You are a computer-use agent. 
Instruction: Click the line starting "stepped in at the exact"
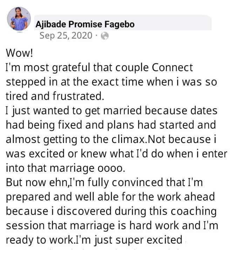[111, 82]
